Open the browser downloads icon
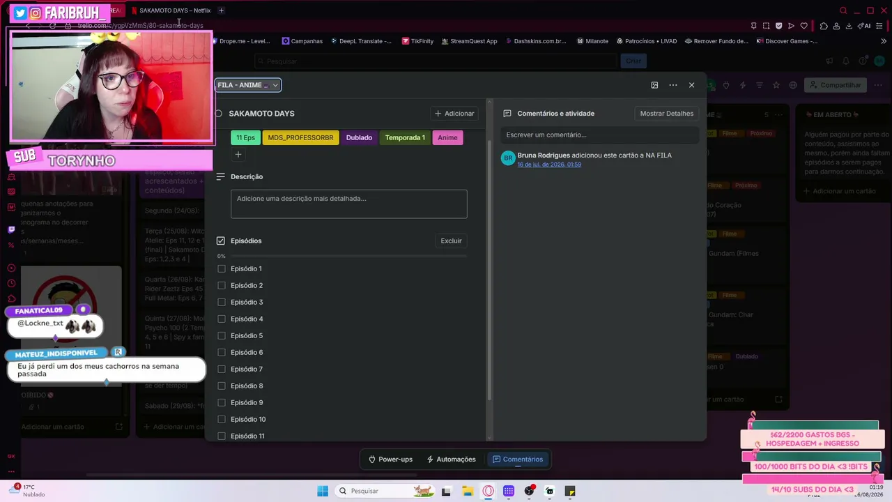 [x=849, y=26]
